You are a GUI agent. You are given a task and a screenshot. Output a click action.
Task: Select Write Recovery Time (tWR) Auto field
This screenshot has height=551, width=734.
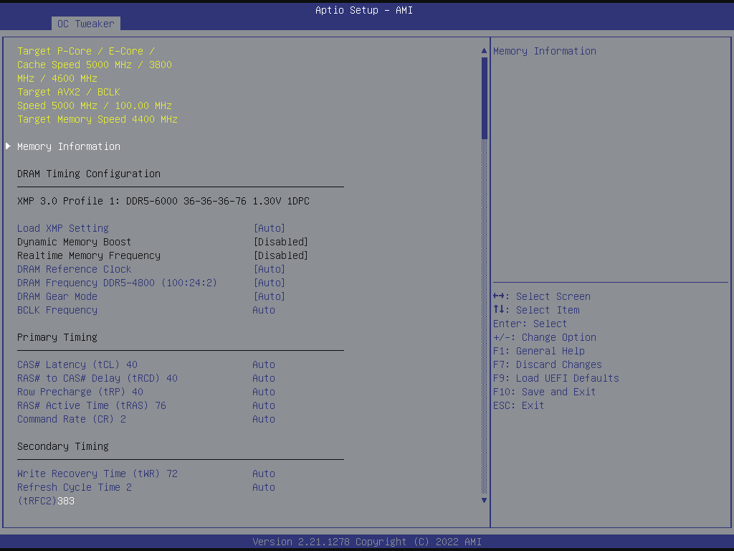[x=264, y=474]
